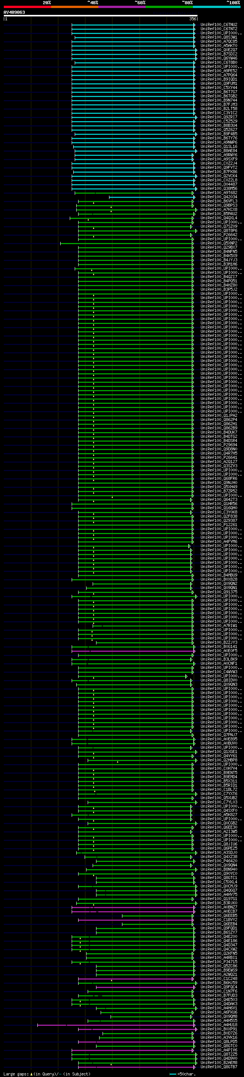Select label UniRef100_Q5XUB2
The width and height of the screenshot is (244, 1077).
point(218,797)
